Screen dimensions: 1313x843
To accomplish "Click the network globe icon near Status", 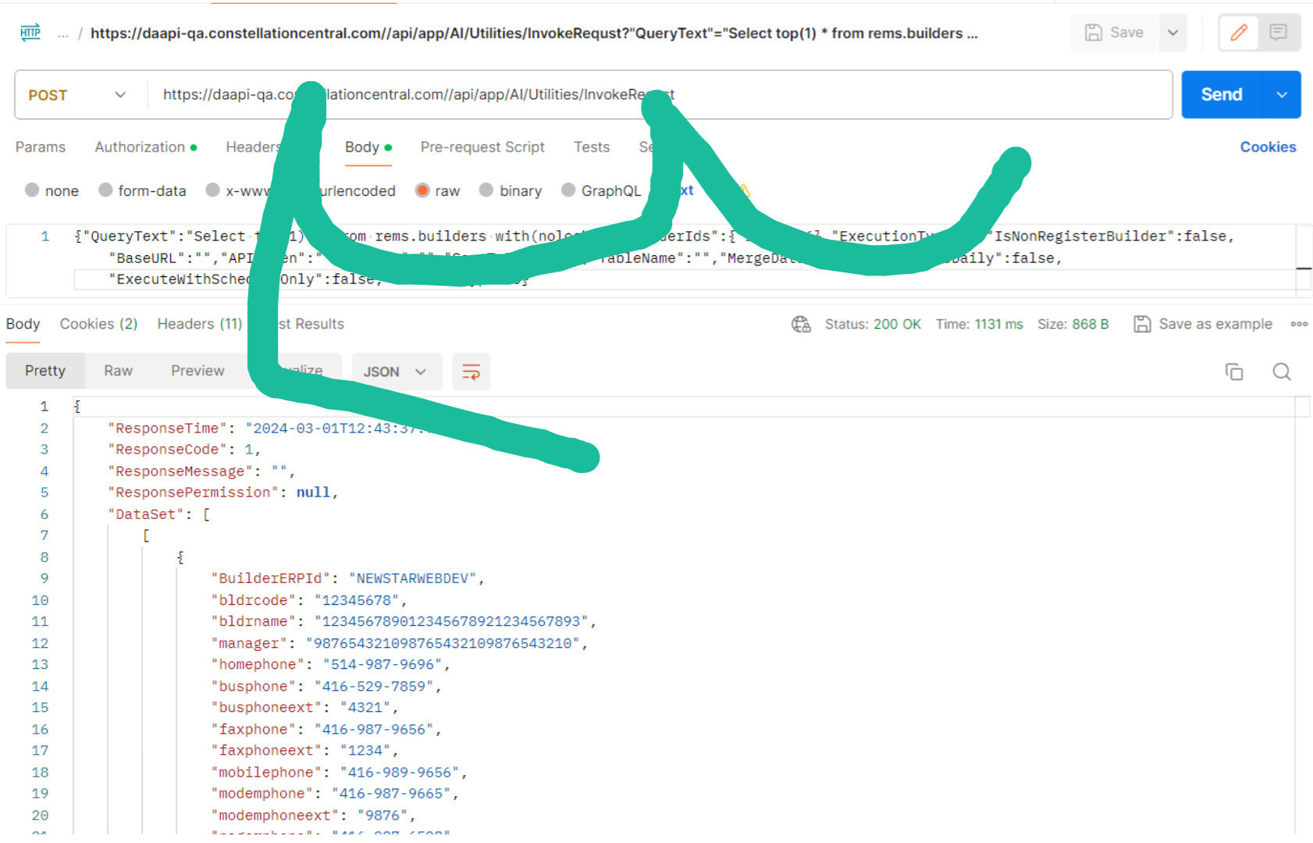I will [801, 324].
